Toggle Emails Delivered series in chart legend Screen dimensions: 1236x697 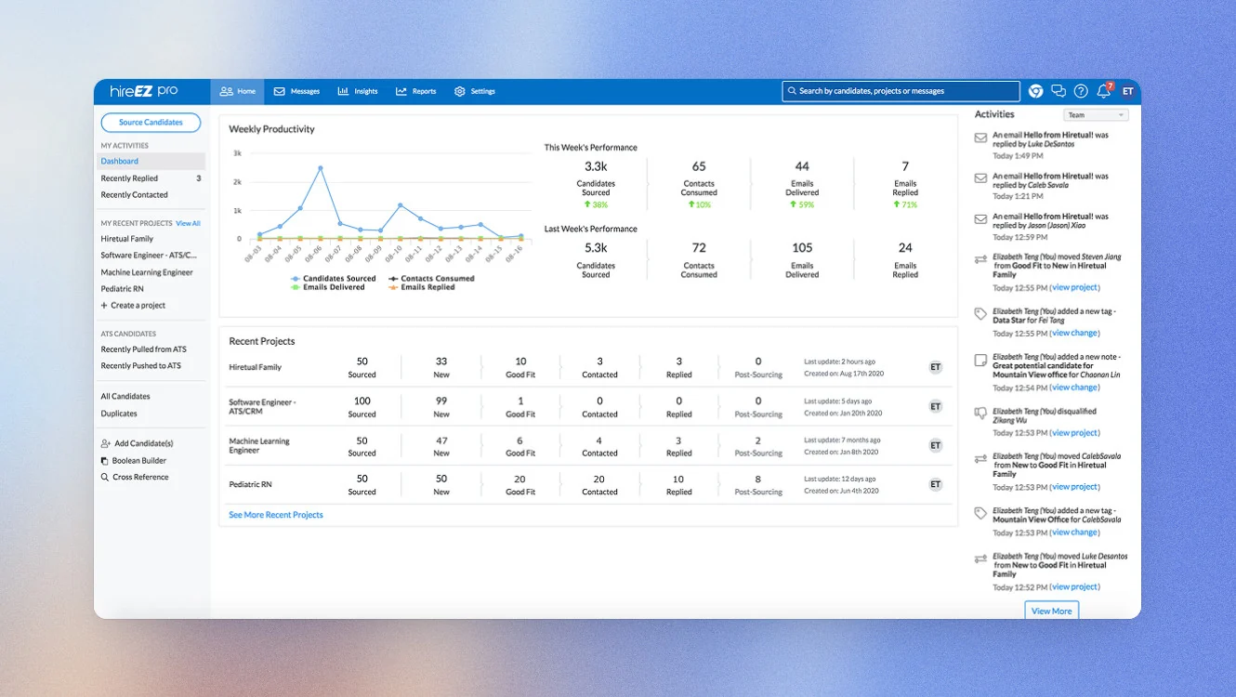328,287
